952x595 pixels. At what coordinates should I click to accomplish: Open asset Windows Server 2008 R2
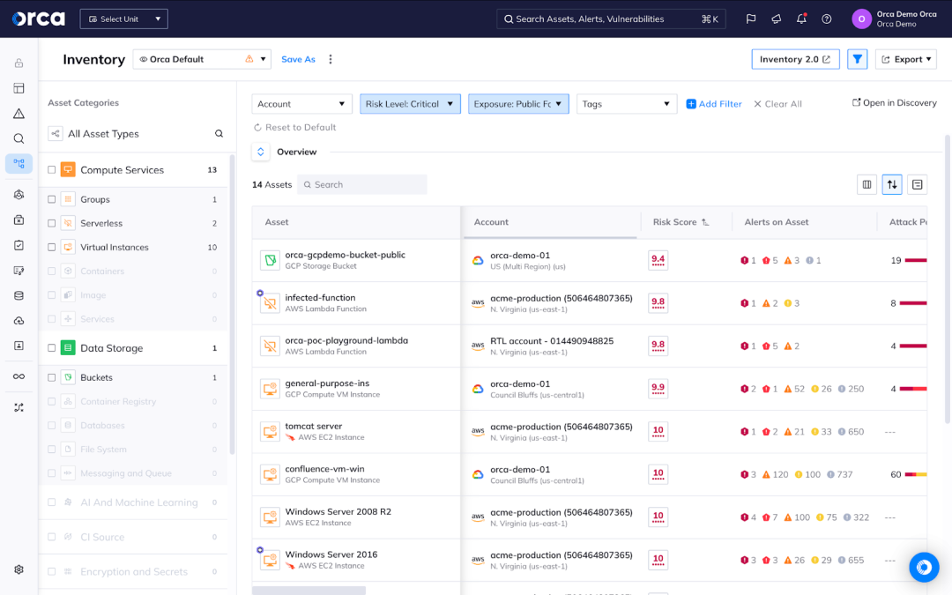click(338, 512)
